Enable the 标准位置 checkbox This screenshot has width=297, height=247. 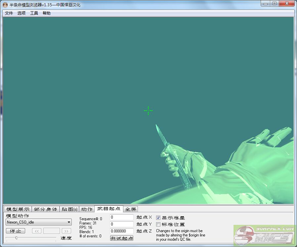[158, 225]
